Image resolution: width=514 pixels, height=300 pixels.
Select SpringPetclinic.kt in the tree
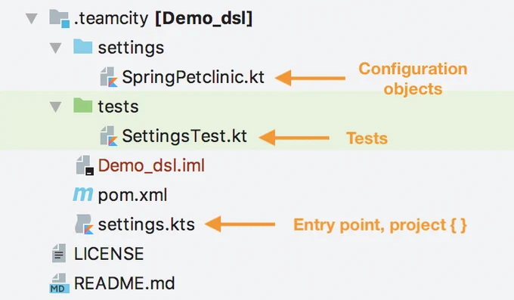[193, 78]
